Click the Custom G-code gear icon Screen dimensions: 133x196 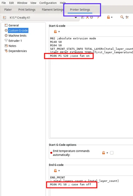(6, 30)
